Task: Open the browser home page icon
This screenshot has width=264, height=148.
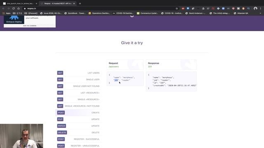Action: (19, 8)
